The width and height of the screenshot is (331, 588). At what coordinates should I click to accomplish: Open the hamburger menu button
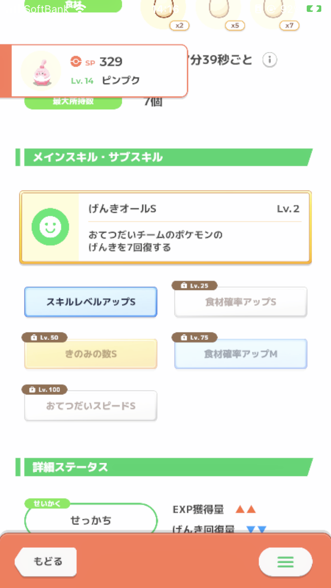(286, 562)
